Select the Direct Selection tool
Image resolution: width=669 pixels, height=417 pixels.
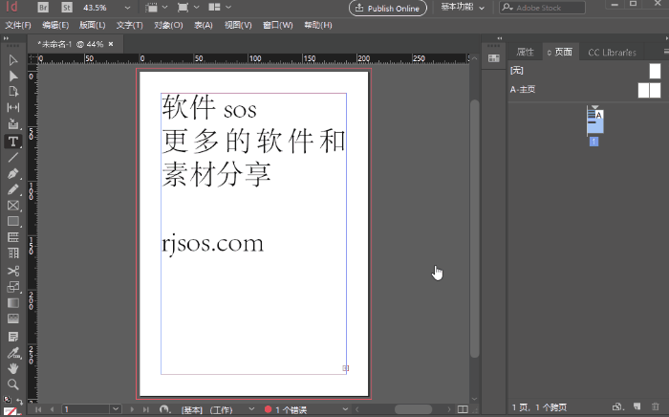pyautogui.click(x=13, y=76)
